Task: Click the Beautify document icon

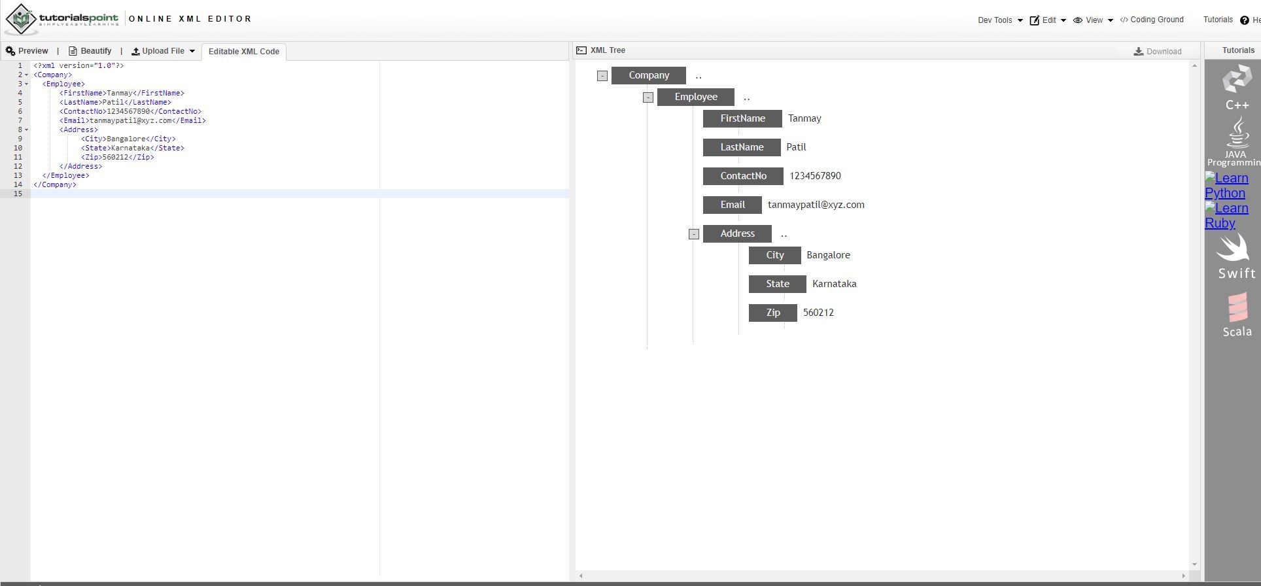Action: click(x=73, y=51)
